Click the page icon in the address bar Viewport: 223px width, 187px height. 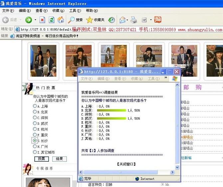18,29
